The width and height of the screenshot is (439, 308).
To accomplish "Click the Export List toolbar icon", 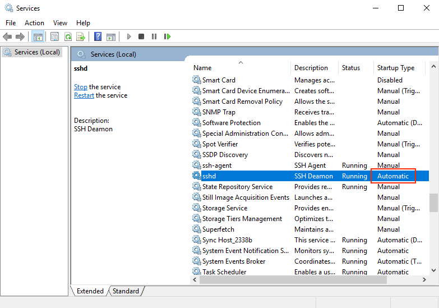I will [81, 37].
